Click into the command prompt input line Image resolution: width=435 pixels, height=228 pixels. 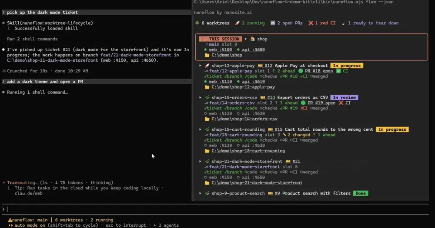click(216, 209)
